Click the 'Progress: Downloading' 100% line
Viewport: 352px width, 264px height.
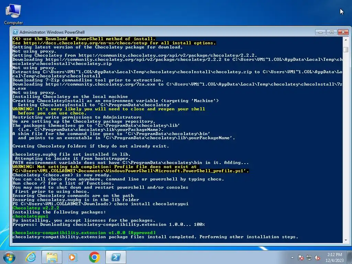click(x=109, y=224)
